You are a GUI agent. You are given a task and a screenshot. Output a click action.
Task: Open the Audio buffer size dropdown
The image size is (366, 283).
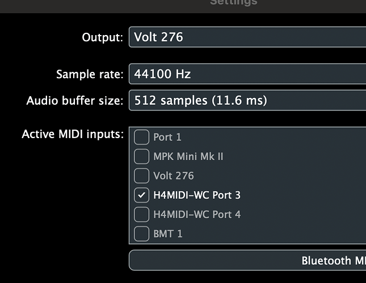(x=247, y=101)
